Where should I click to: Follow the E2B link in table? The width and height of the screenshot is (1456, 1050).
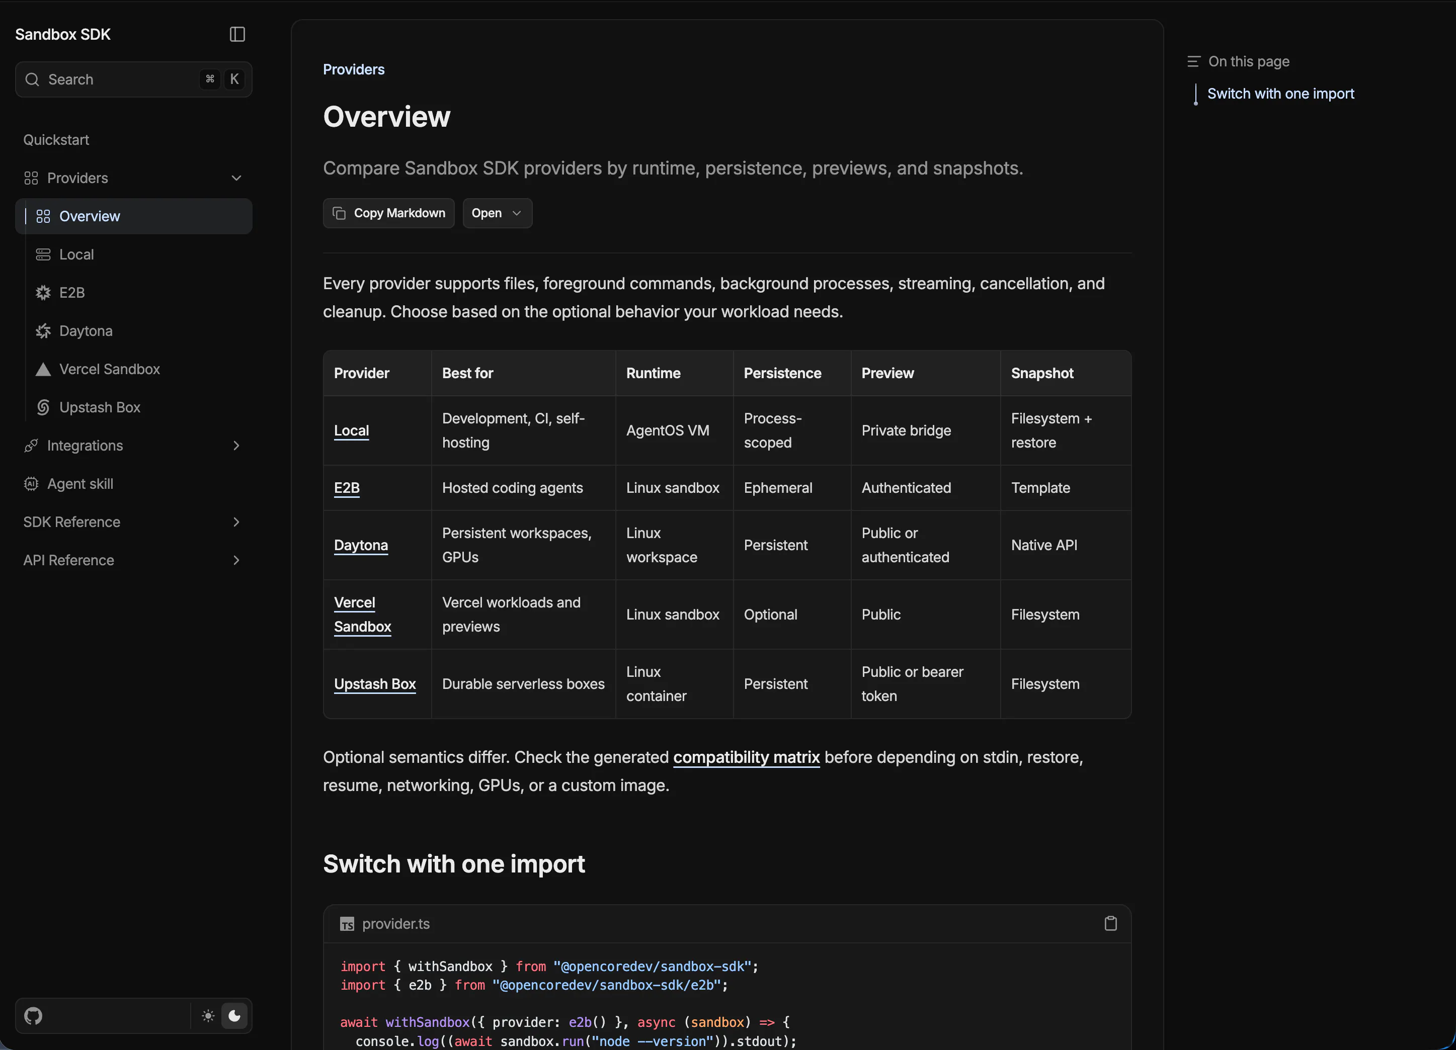click(347, 488)
